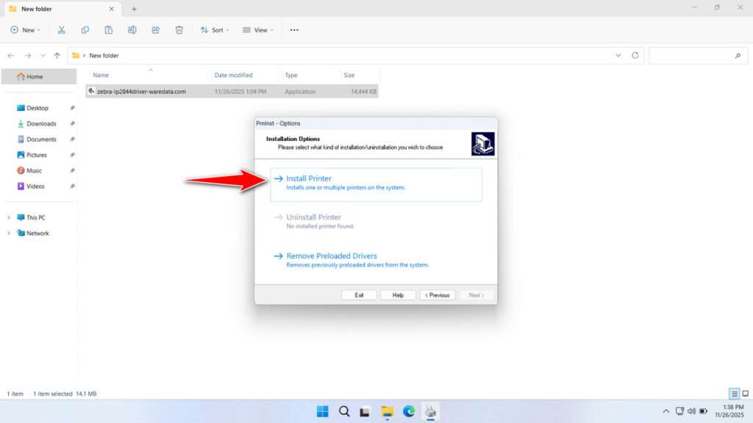The width and height of the screenshot is (753, 423).
Task: Cut the selected file
Action: click(x=62, y=29)
